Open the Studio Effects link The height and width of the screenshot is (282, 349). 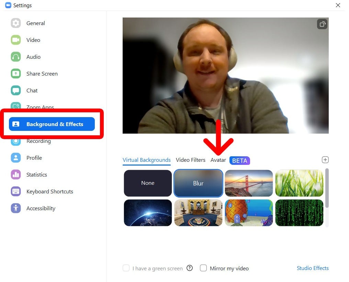tap(313, 268)
